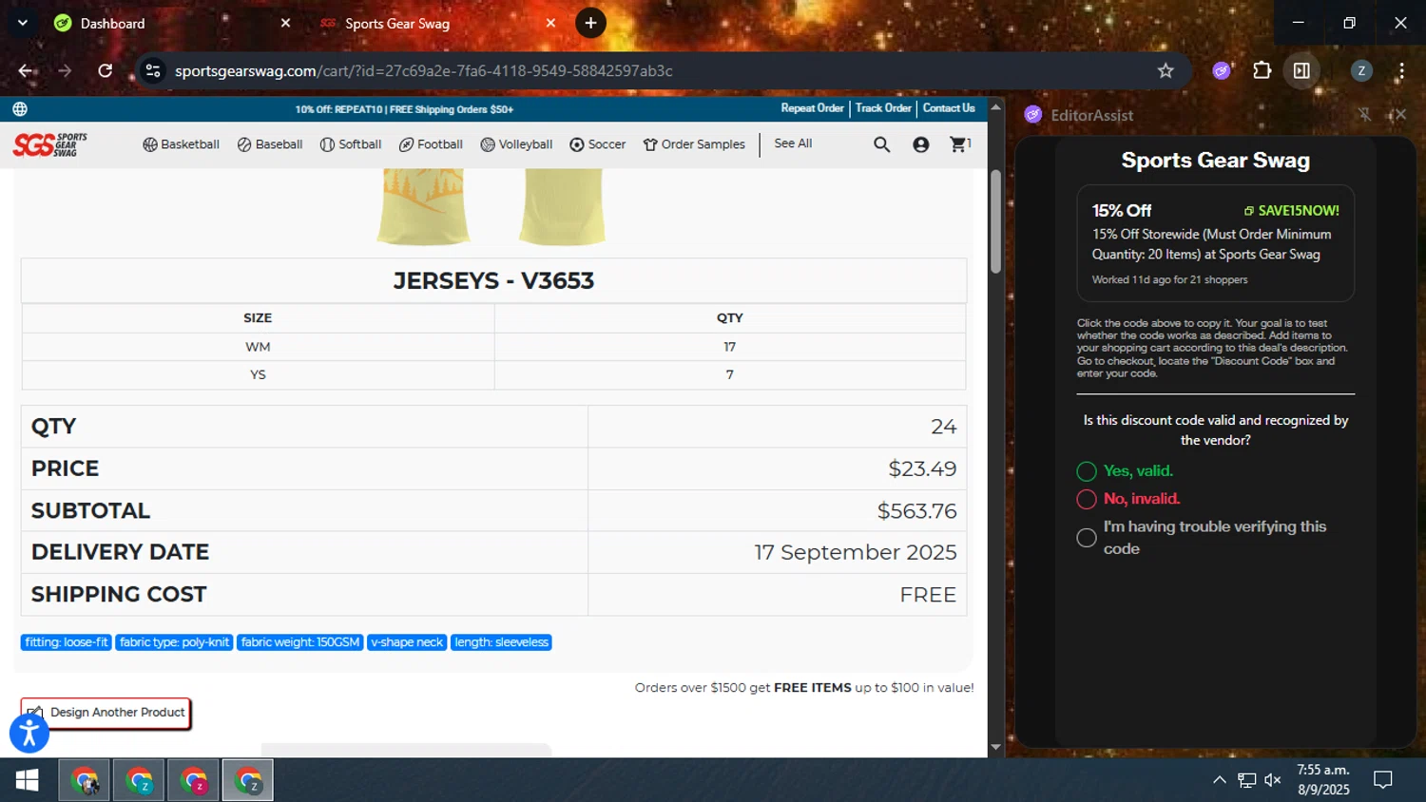Click the page scrollbar down arrow
The height and width of the screenshot is (802, 1426).
[x=995, y=747]
